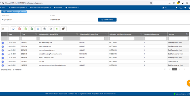
Task: Sort by Offending DNS Query FQDN column
Action: pyautogui.click(x=58, y=34)
